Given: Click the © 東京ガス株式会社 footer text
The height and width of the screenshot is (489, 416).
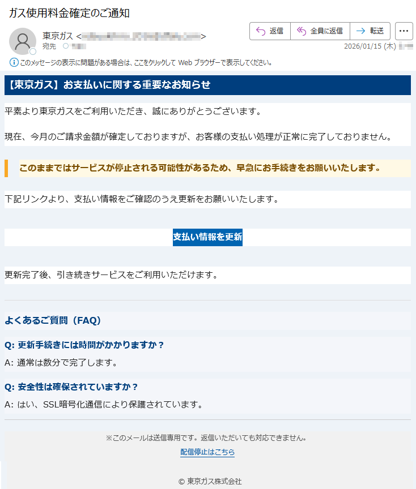Looking at the screenshot, I should (x=210, y=481).
